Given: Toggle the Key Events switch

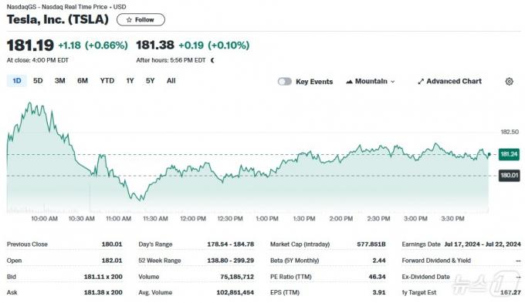Looking at the screenshot, I should pos(285,81).
